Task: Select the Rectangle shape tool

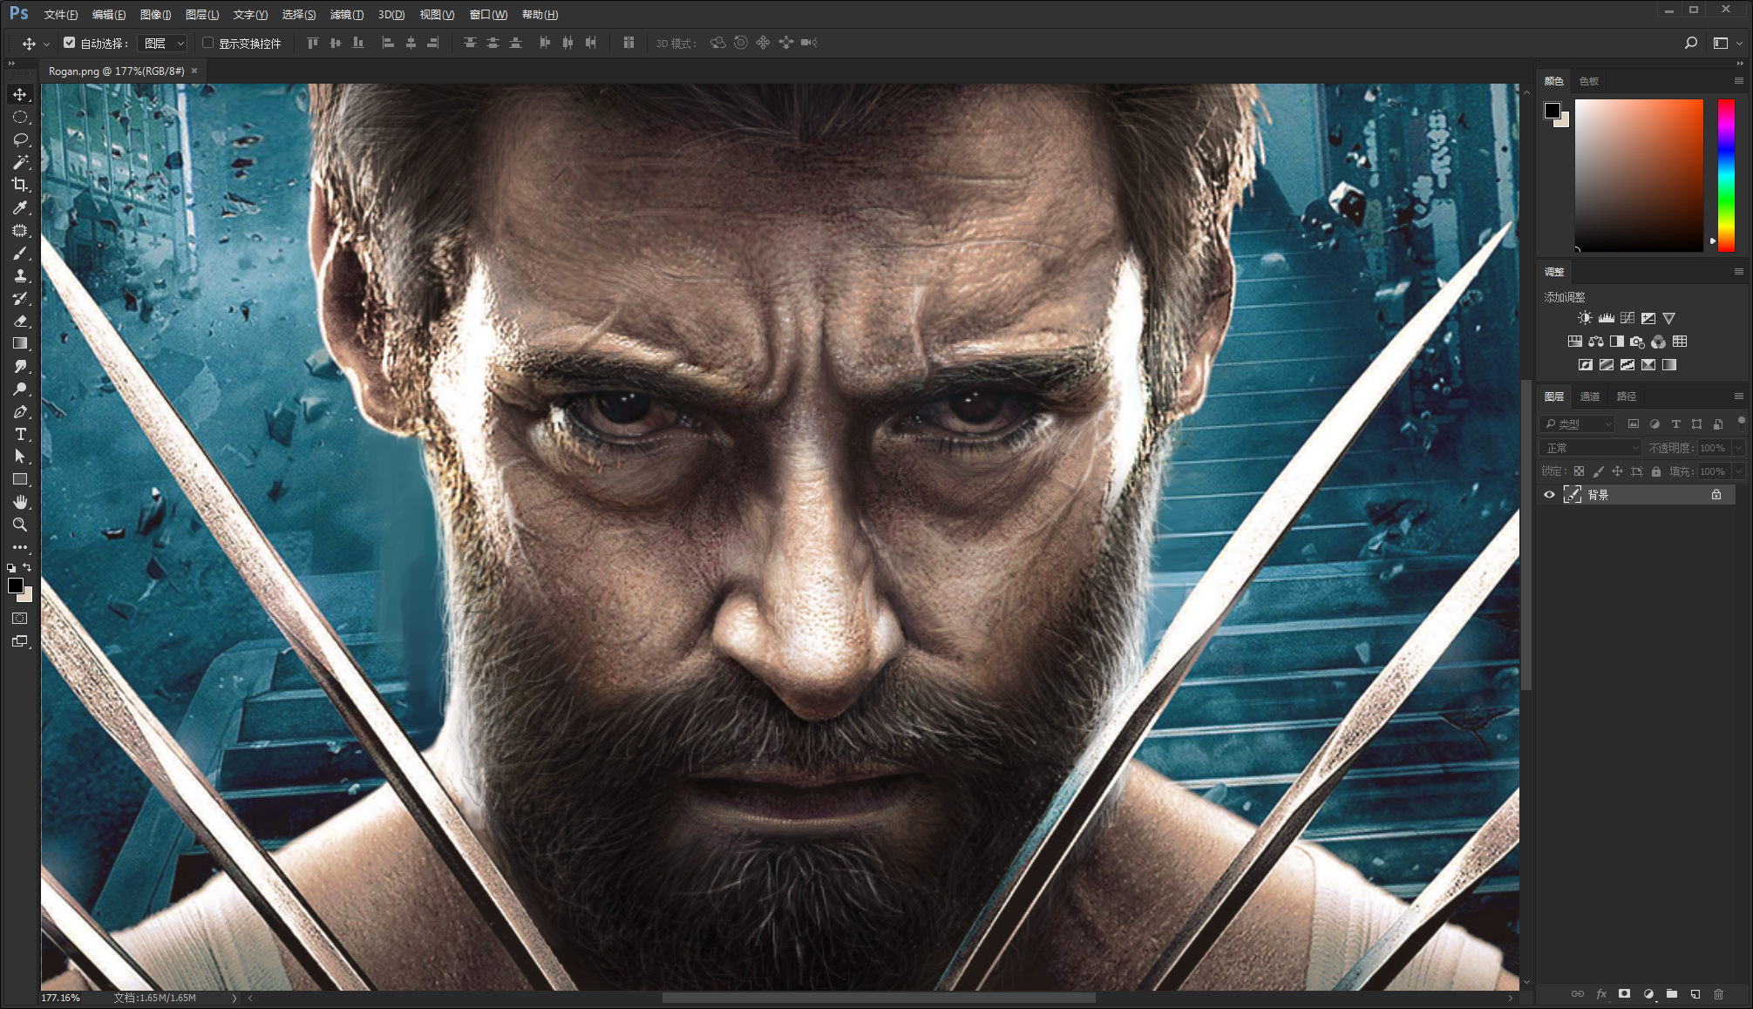Action: pos(20,479)
